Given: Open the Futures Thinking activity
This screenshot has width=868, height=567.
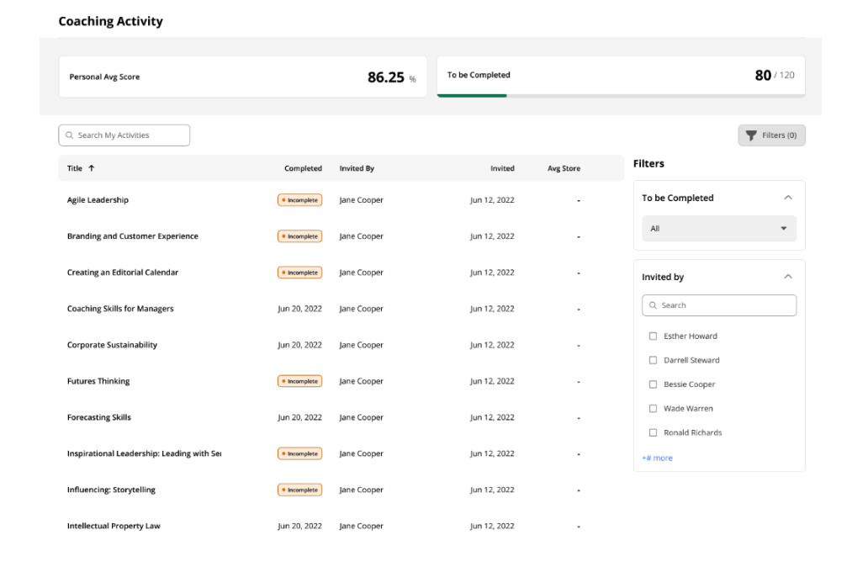Looking at the screenshot, I should click(98, 381).
